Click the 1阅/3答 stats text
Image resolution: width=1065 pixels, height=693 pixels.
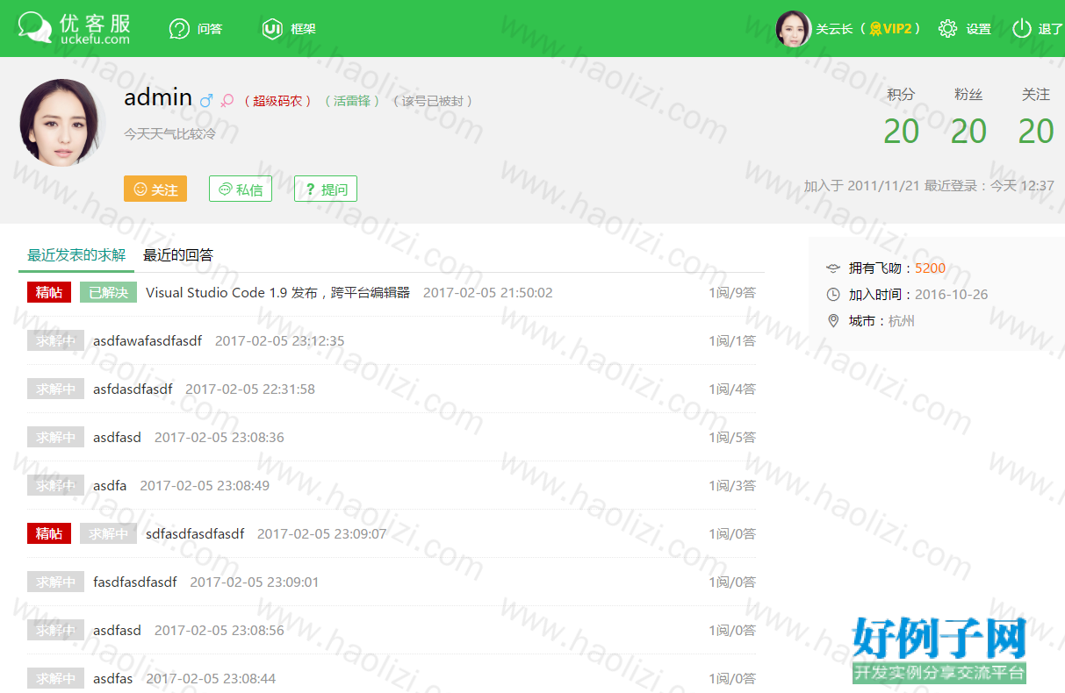732,485
